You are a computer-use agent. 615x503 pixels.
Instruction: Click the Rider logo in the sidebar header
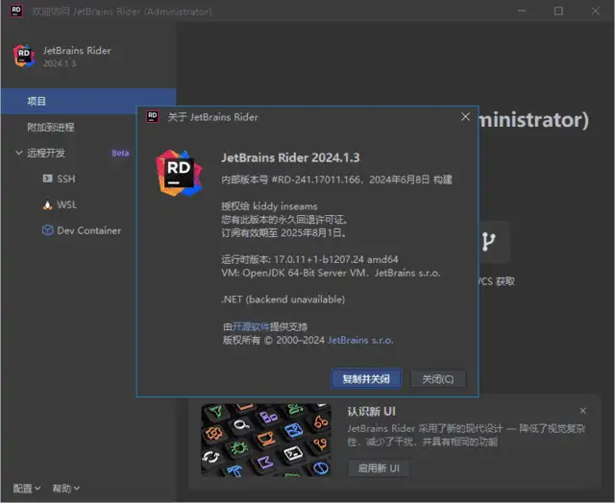[x=23, y=55]
